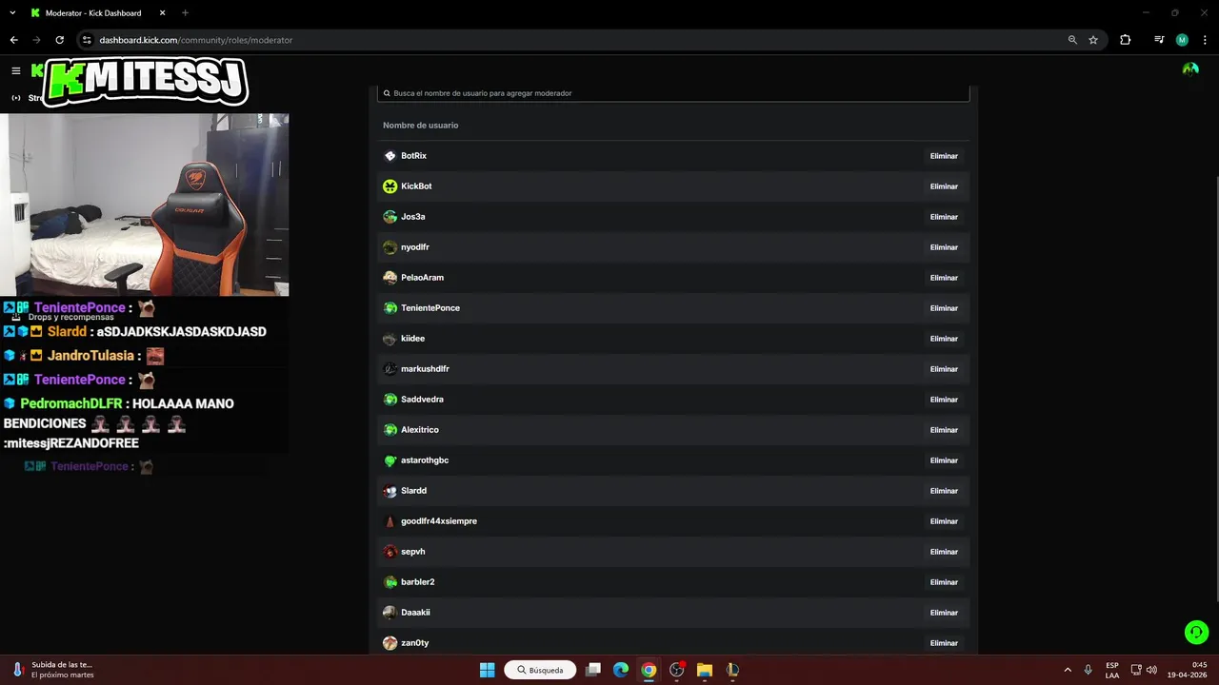Click the browser address bar URL

[x=195, y=40]
